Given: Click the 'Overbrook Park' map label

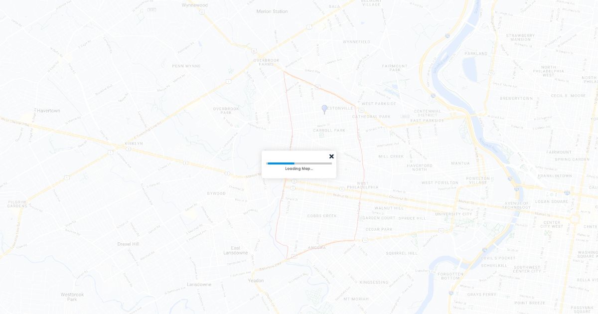Looking at the screenshot, I should 226,110.
